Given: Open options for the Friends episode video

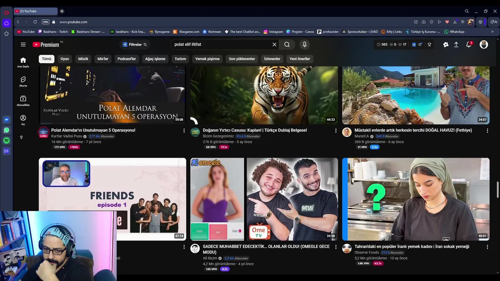Looking at the screenshot, I should click(184, 247).
